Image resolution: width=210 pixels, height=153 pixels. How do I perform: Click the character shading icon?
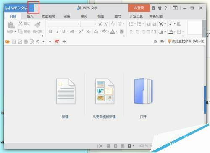122,31
